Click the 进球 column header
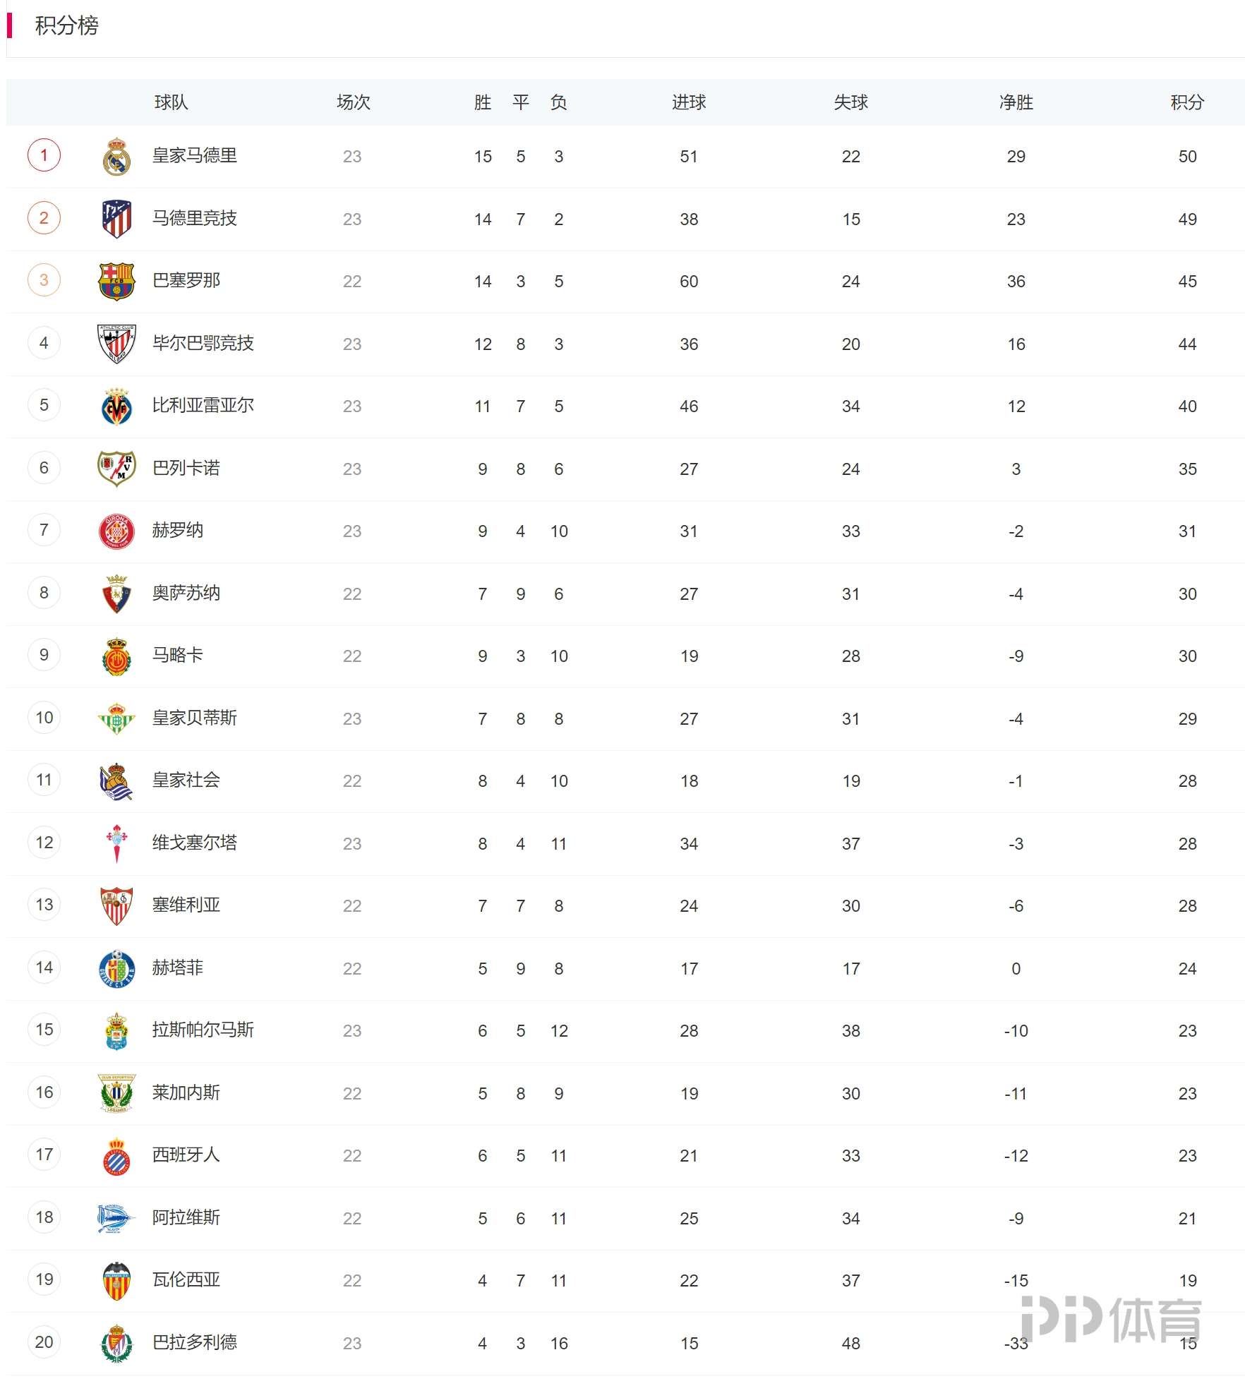Screen dimensions: 1245x1386 [x=689, y=103]
